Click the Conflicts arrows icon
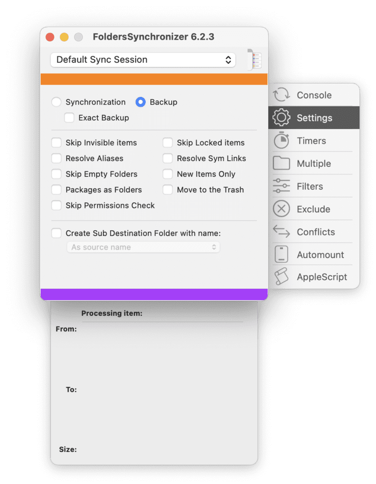Image resolution: width=376 pixels, height=484 pixels. 281,231
